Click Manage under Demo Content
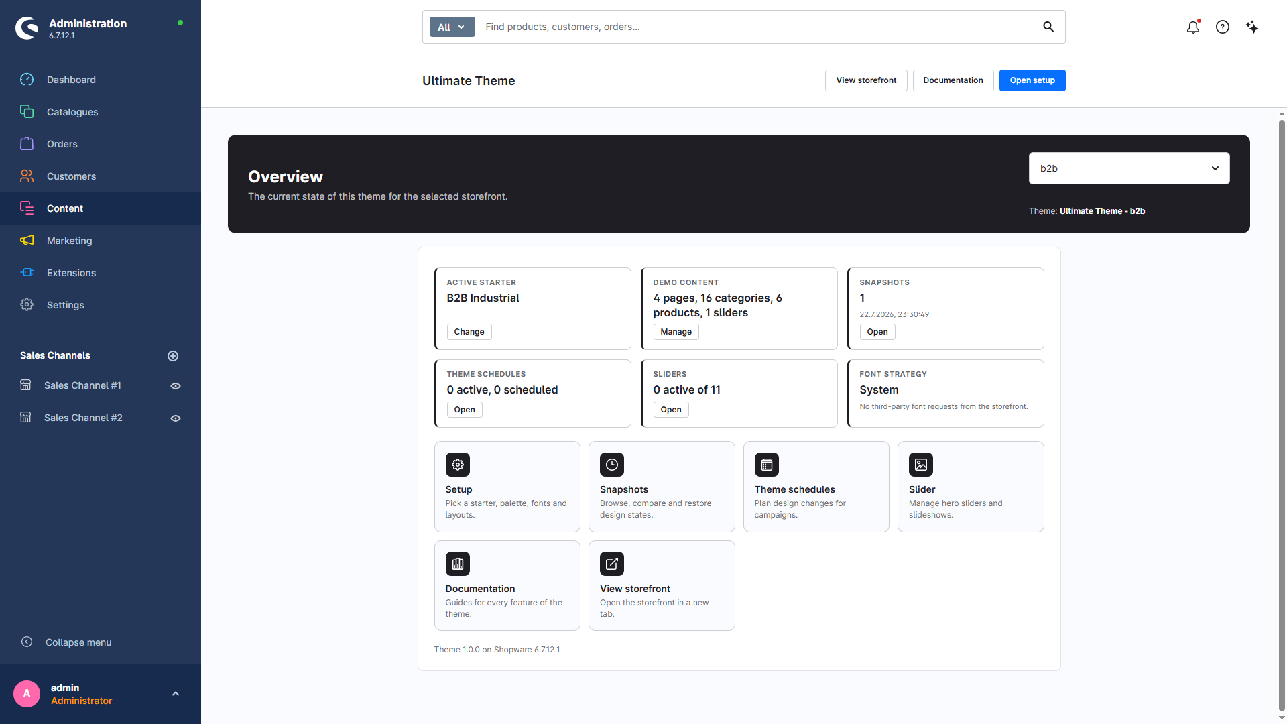The width and height of the screenshot is (1287, 724). (676, 332)
